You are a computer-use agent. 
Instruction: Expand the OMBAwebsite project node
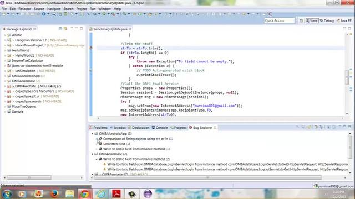pos(5,86)
